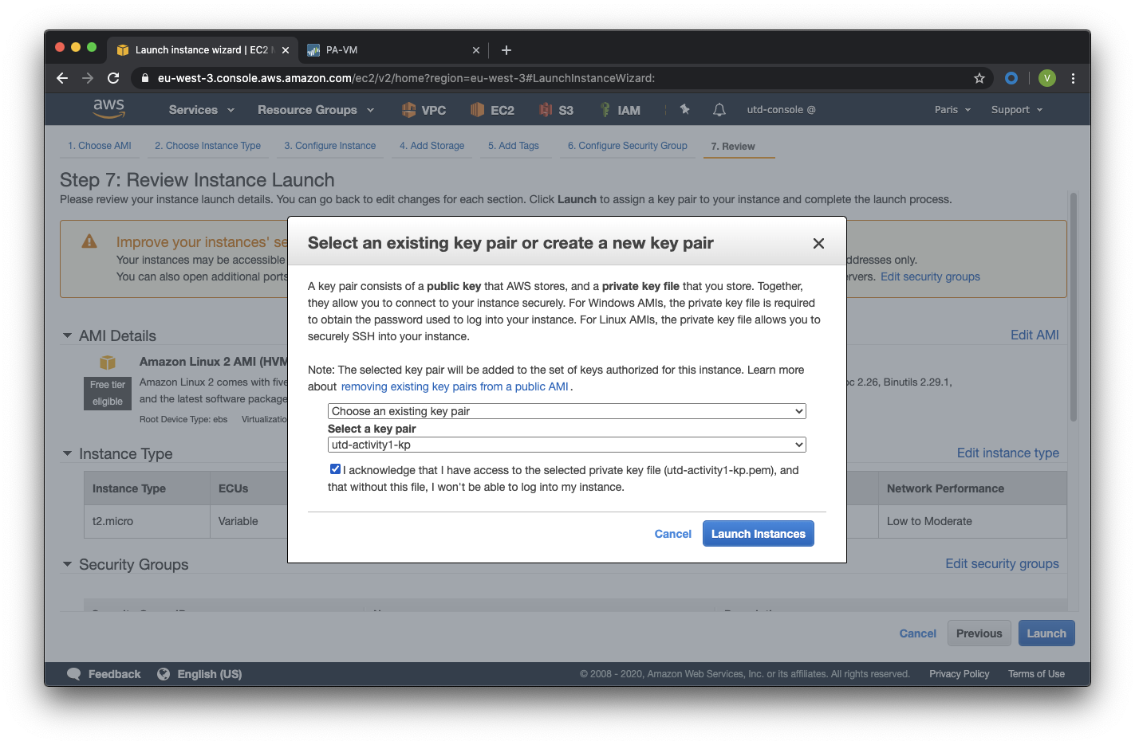Click the site lock icon
This screenshot has width=1135, height=745.
(x=144, y=78)
